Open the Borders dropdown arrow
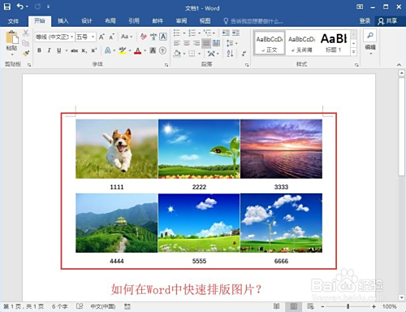Image resolution: width=406 pixels, height=312 pixels. 199,54
